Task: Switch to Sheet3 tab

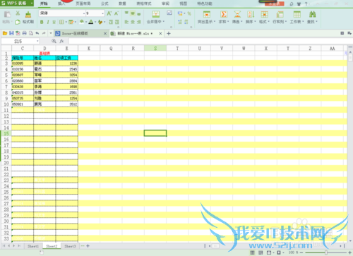Action: 70,246
